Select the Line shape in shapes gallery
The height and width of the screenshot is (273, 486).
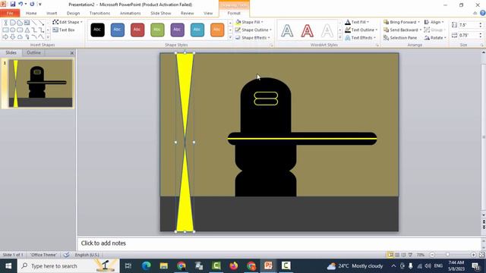pos(34,23)
